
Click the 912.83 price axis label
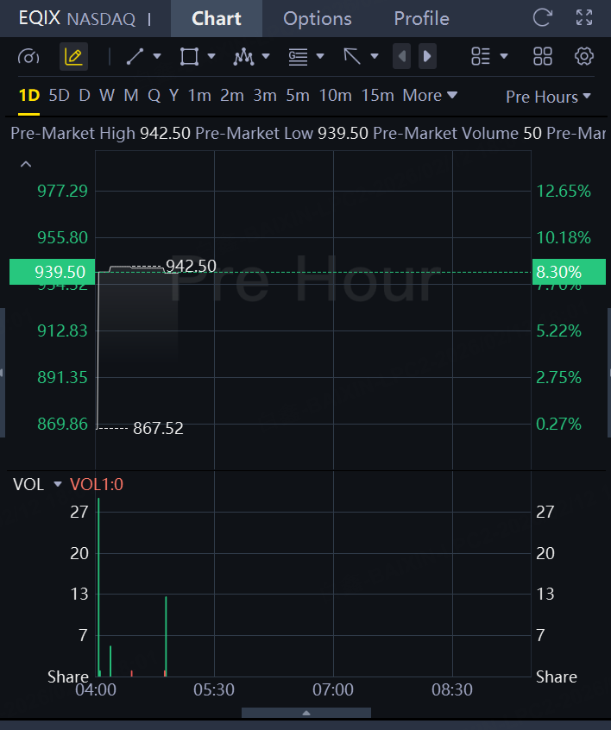point(62,331)
